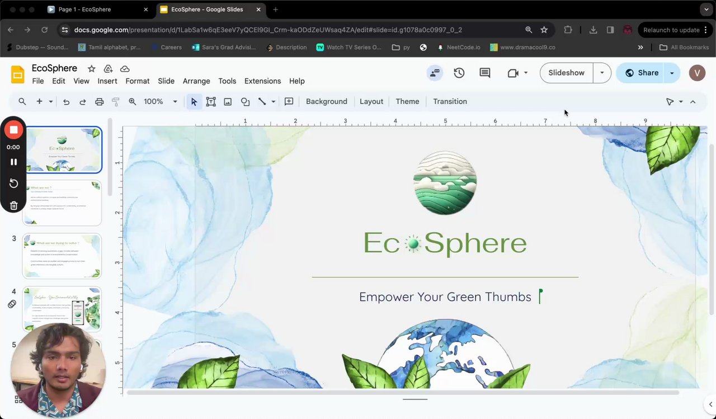Select the arrow cursor tool

[194, 101]
